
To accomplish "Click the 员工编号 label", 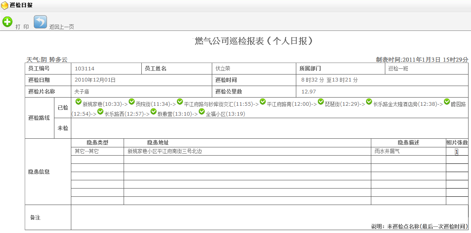I will (39, 68).
